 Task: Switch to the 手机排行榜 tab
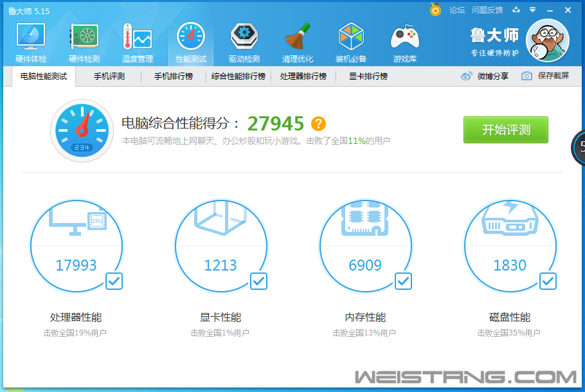(174, 76)
